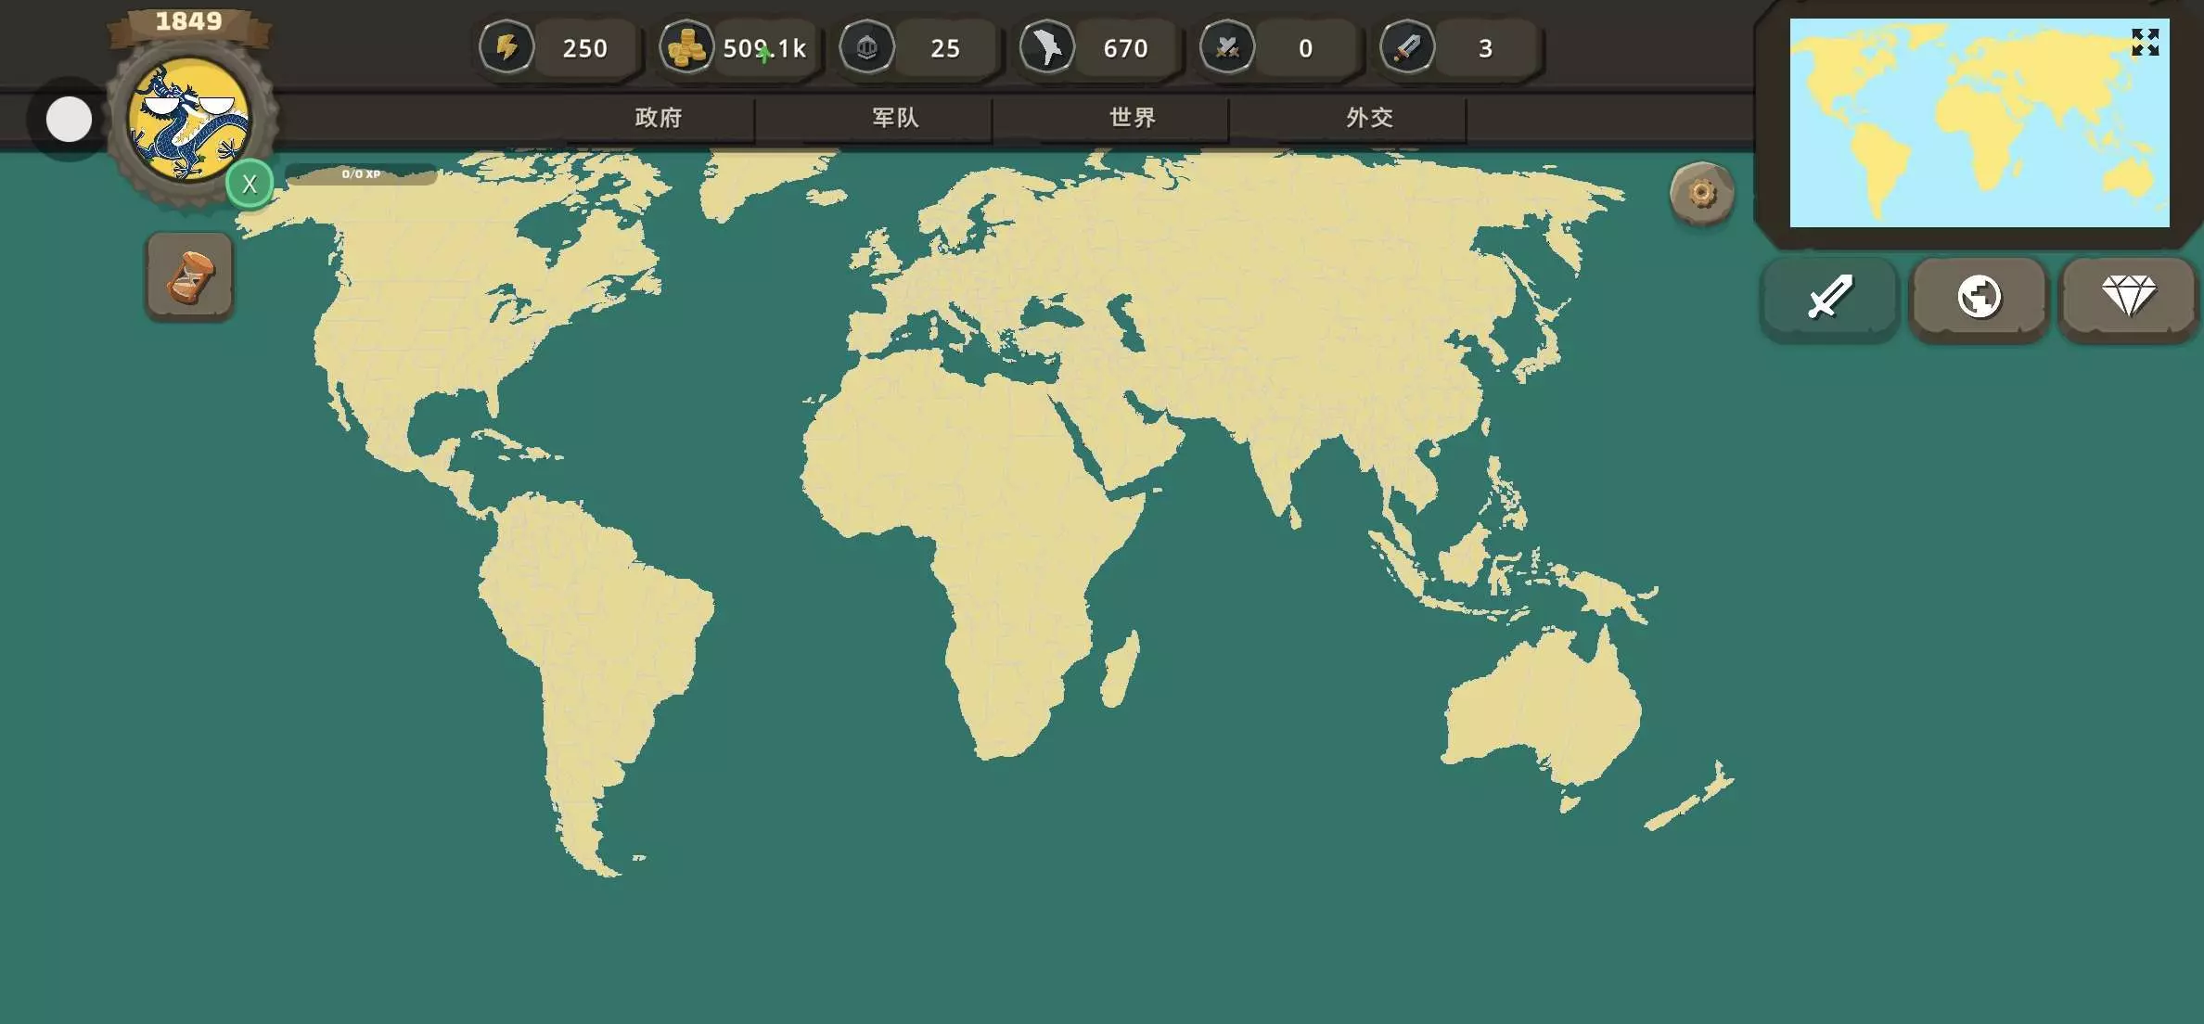
Task: Click the lightning bolt energy icon
Action: click(506, 47)
